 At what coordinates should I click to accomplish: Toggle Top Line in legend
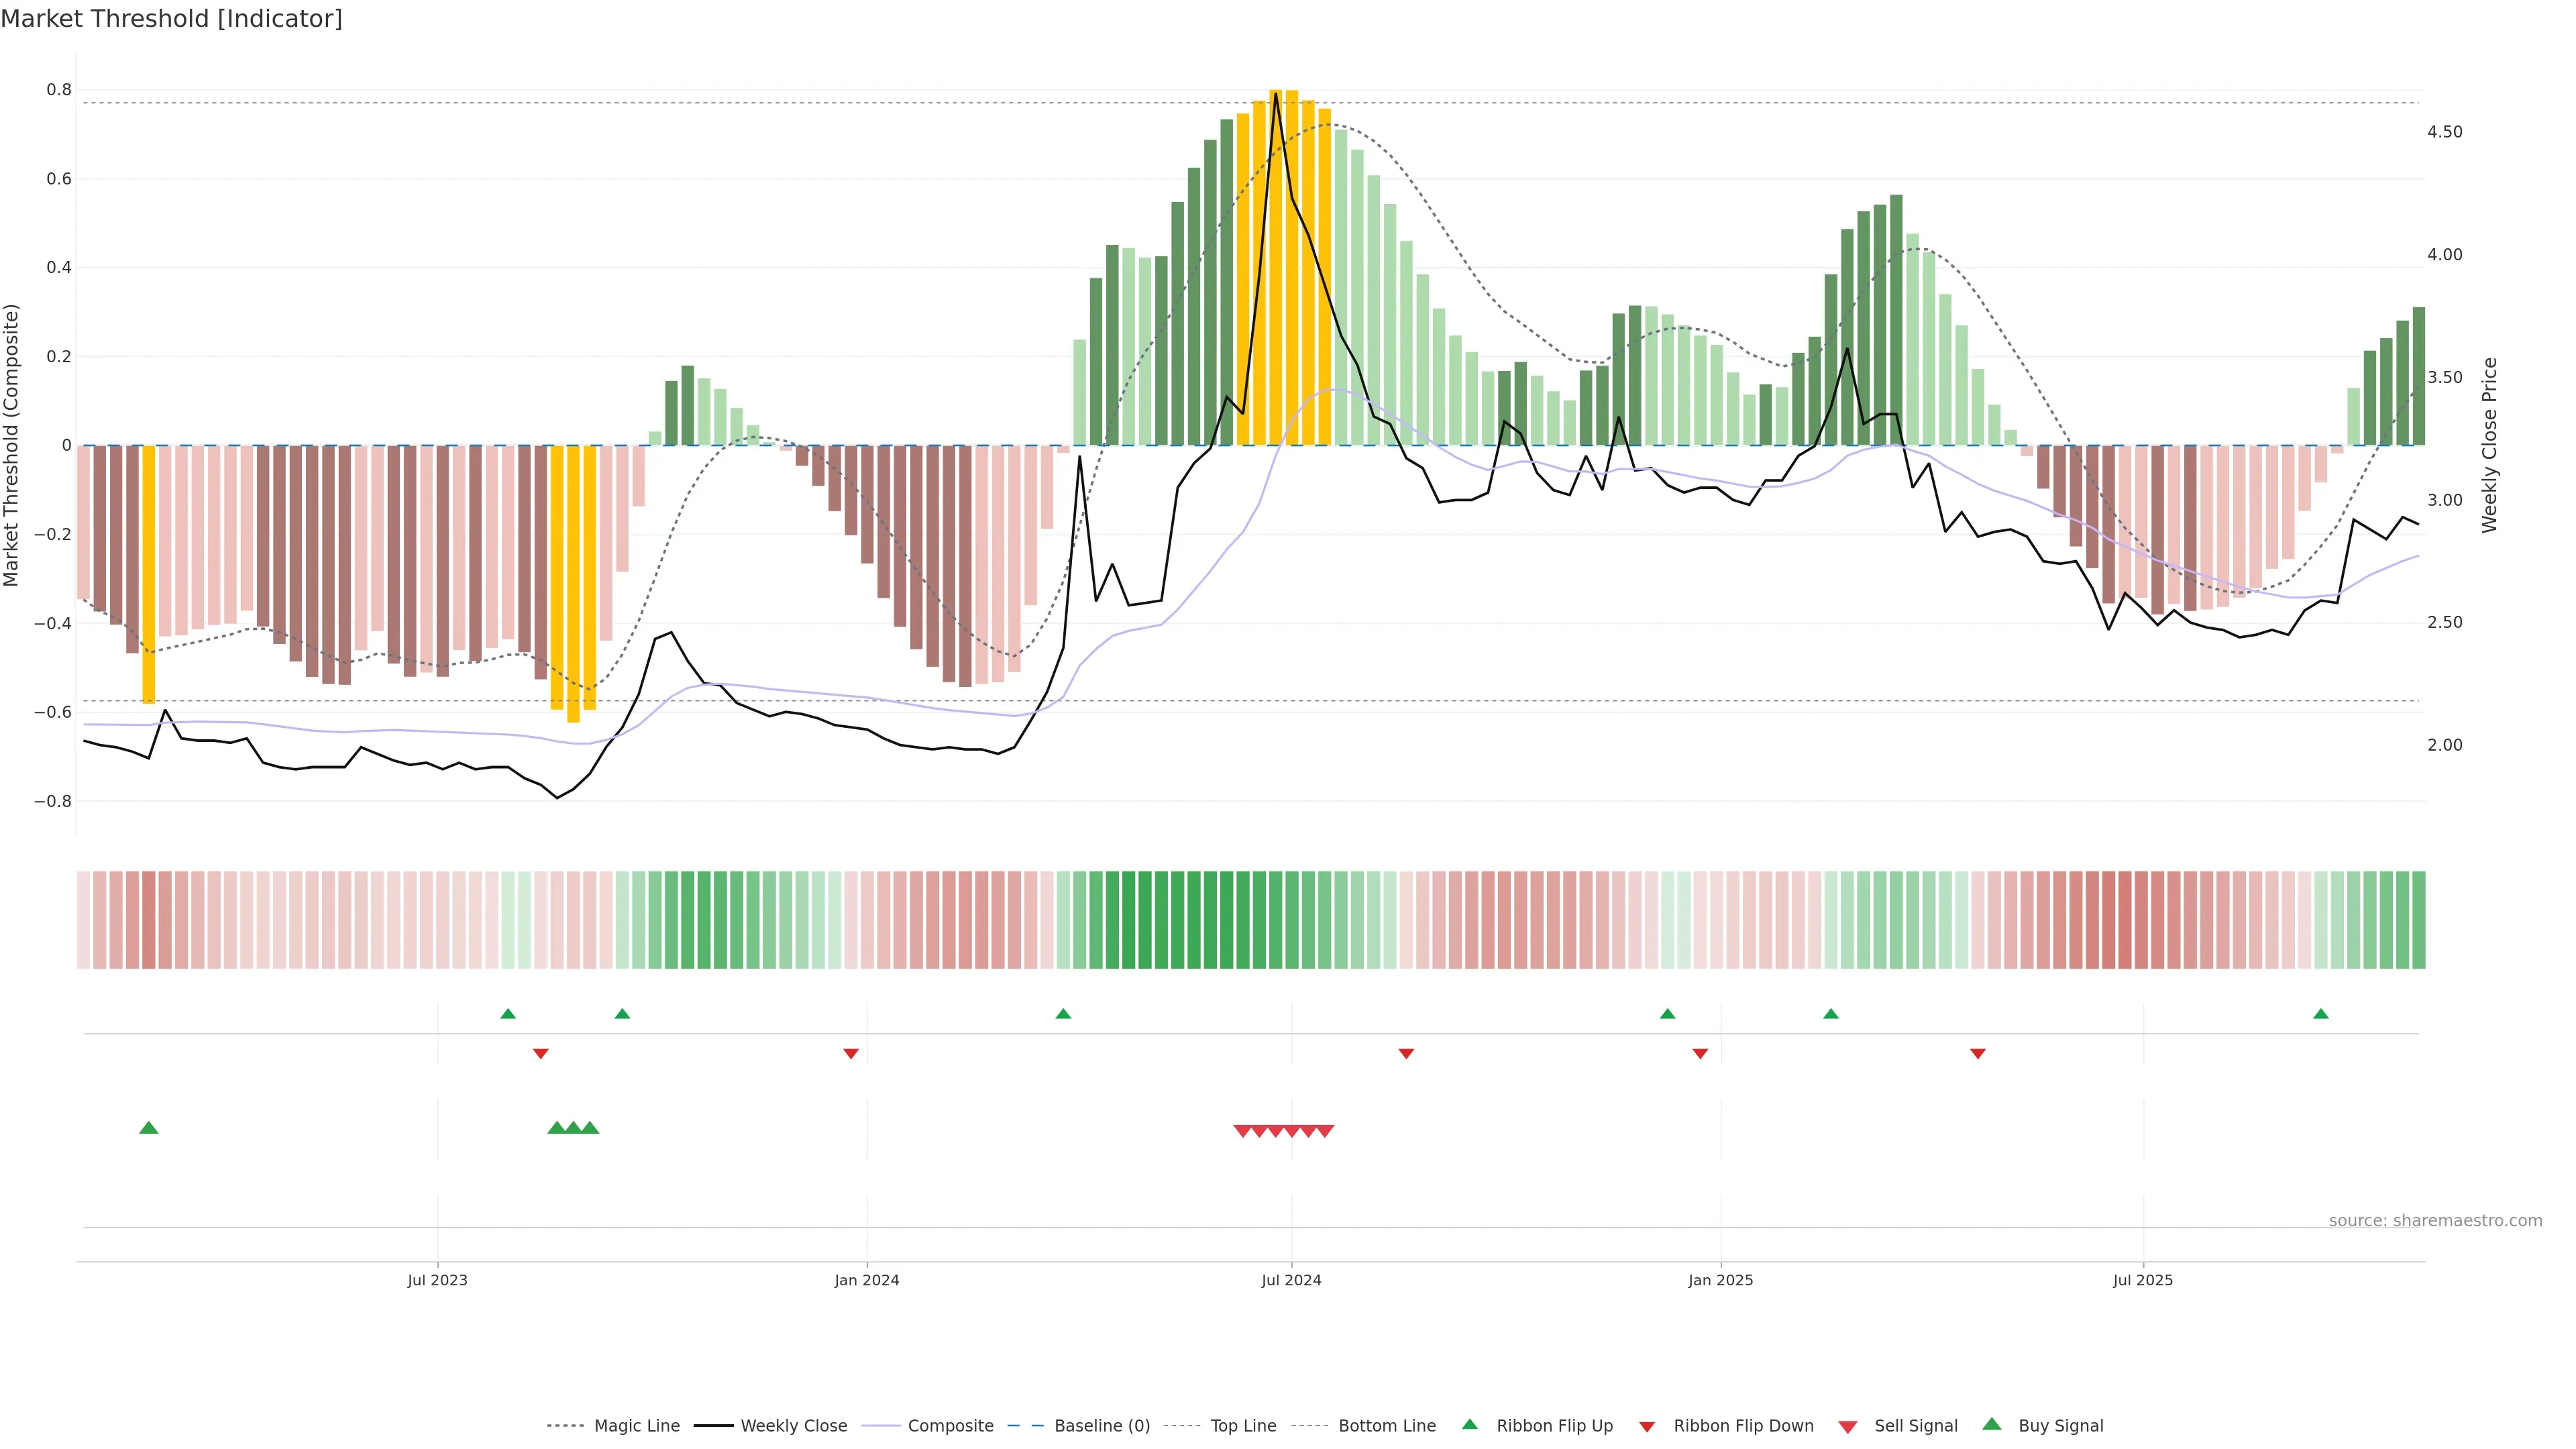click(1243, 1425)
